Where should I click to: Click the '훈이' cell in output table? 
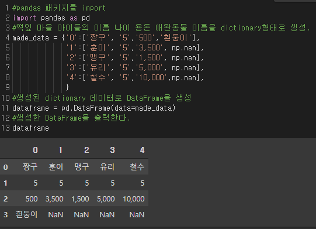[56, 167]
